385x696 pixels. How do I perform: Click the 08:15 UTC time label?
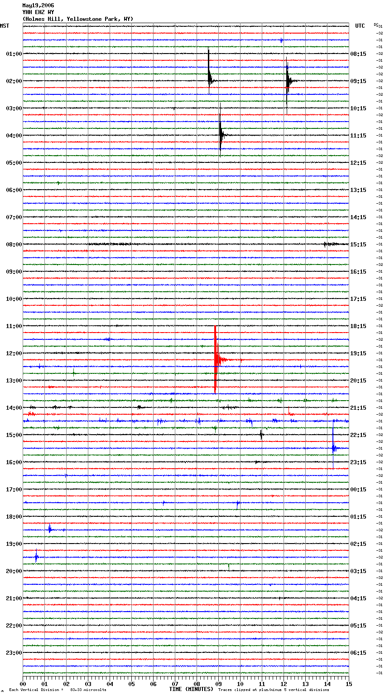pos(358,54)
